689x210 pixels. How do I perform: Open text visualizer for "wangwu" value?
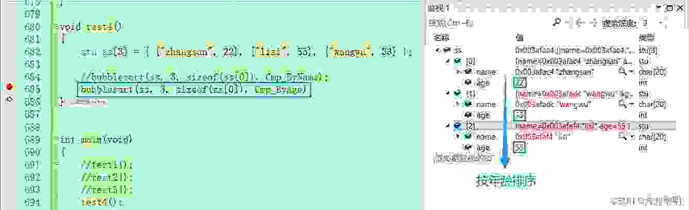[x=623, y=104]
